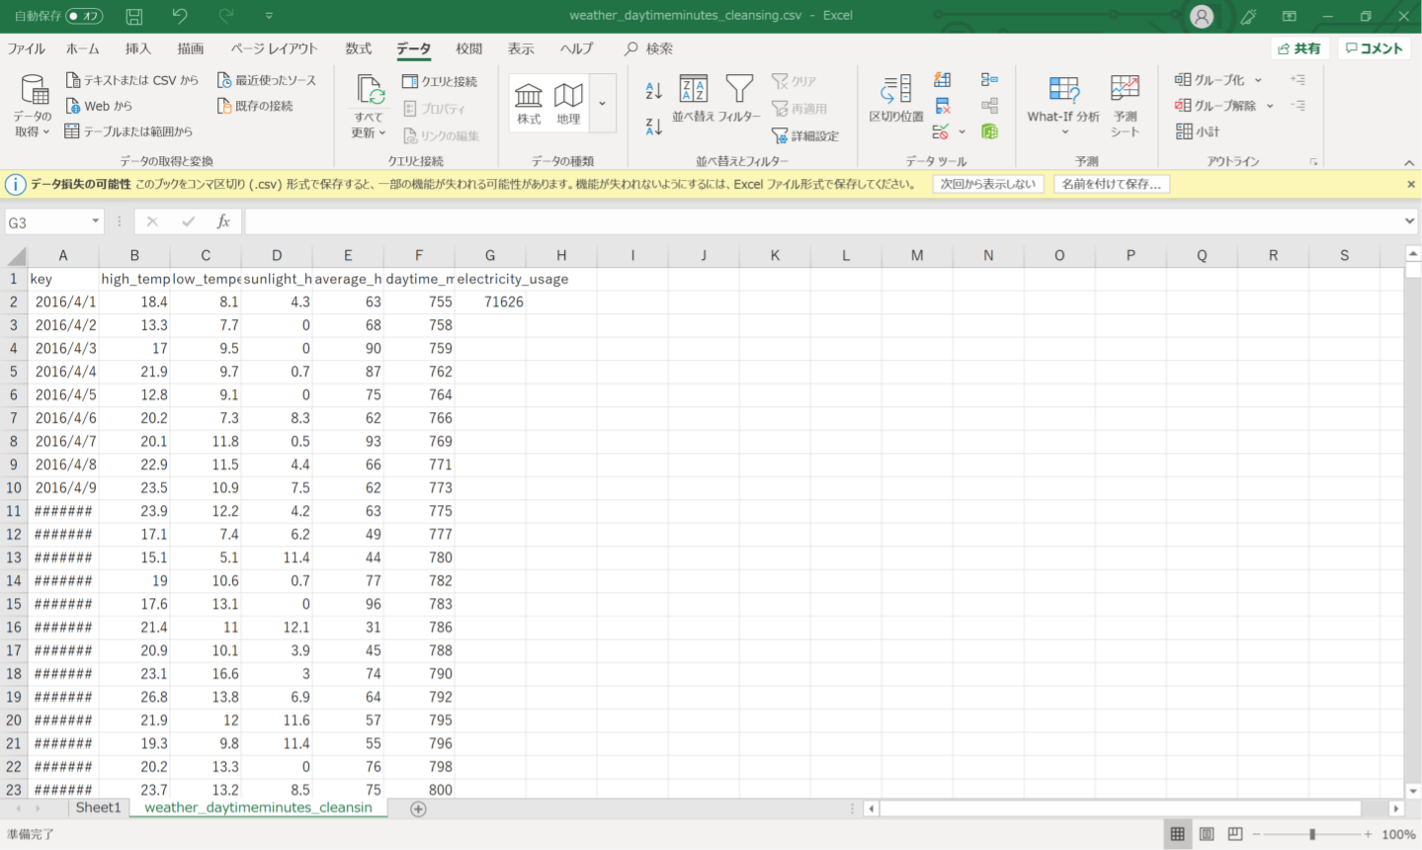Switch to ページ レイアウト tab

point(275,48)
